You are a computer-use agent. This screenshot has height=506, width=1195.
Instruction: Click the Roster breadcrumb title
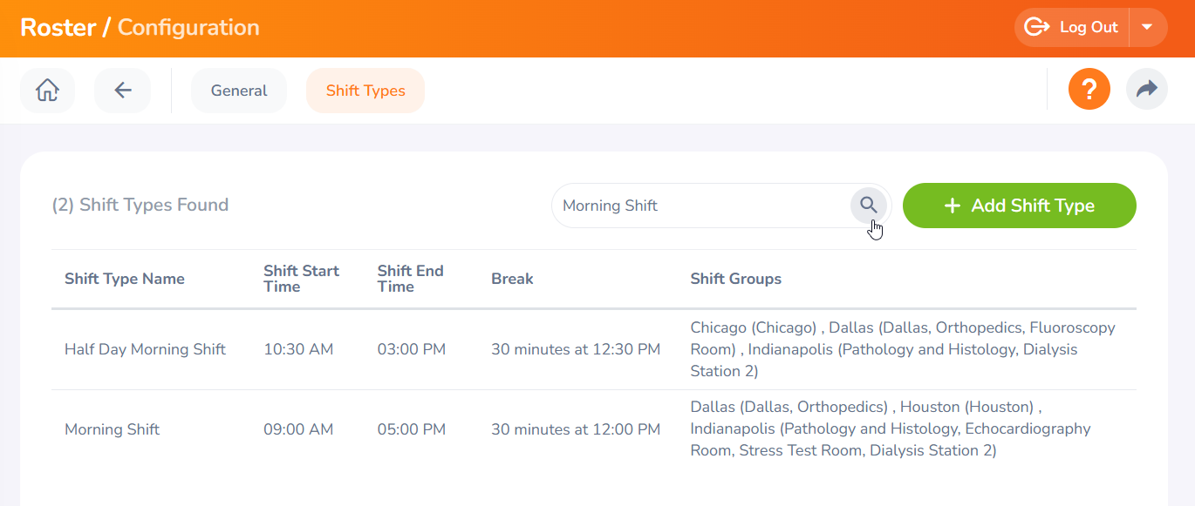(58, 27)
